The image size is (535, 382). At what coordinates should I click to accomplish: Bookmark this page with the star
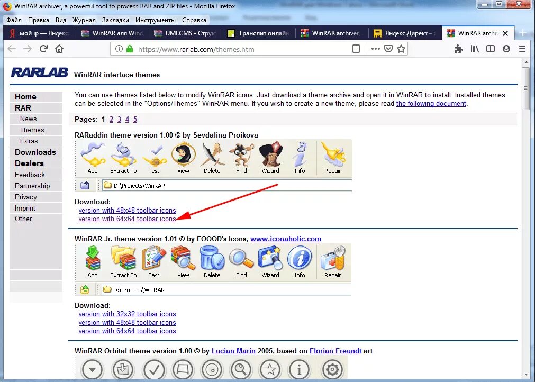point(401,49)
